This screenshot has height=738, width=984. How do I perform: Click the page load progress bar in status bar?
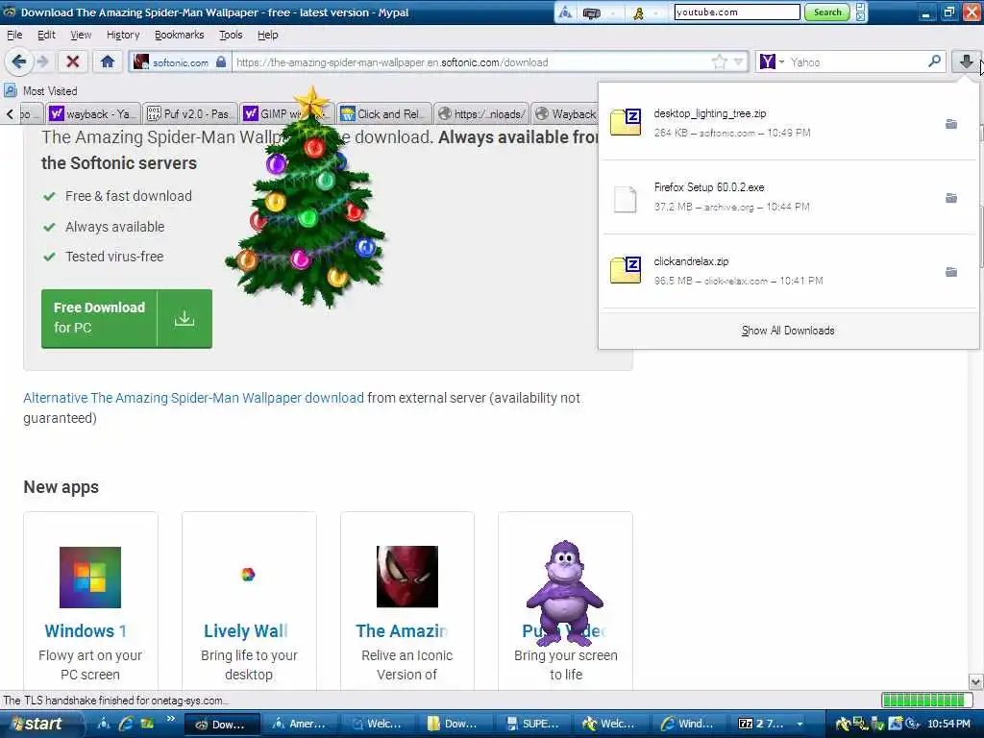pyautogui.click(x=927, y=700)
